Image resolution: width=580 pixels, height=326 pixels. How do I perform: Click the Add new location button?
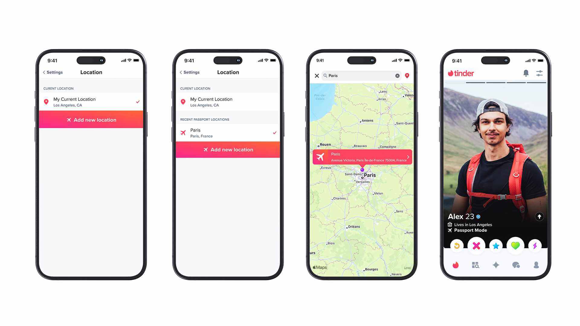coord(91,120)
